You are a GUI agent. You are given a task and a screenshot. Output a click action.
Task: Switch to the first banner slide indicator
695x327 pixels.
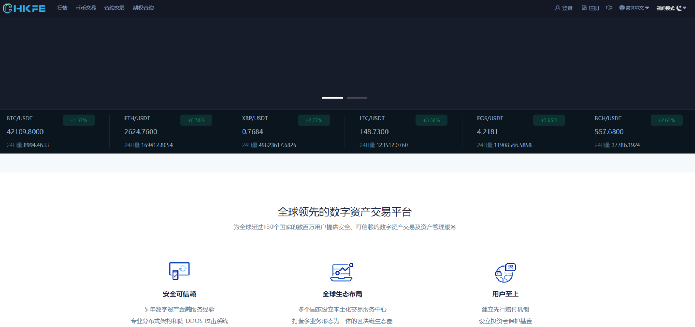click(x=333, y=98)
